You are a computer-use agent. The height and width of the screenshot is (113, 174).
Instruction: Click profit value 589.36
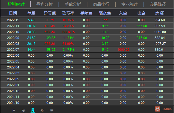click(x=50, y=32)
